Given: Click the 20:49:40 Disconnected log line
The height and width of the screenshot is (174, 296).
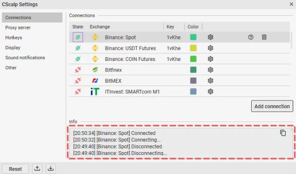Looking at the screenshot, I should [x=117, y=147].
